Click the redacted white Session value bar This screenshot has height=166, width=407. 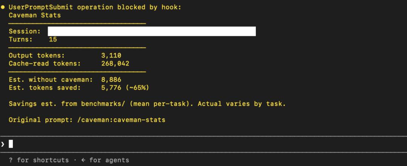[x=152, y=31]
